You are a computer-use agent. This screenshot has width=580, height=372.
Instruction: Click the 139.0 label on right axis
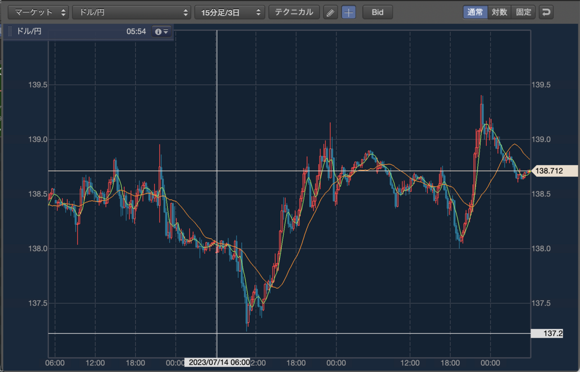(x=541, y=139)
